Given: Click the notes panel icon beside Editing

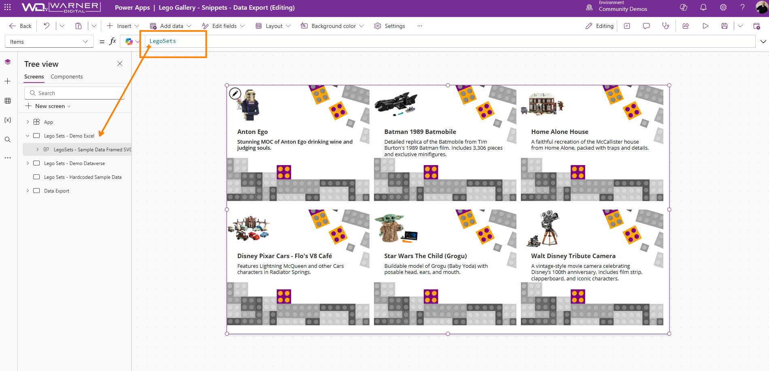Looking at the screenshot, I should tap(627, 26).
